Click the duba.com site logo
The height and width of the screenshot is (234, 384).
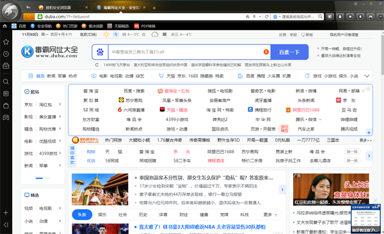tap(49, 52)
